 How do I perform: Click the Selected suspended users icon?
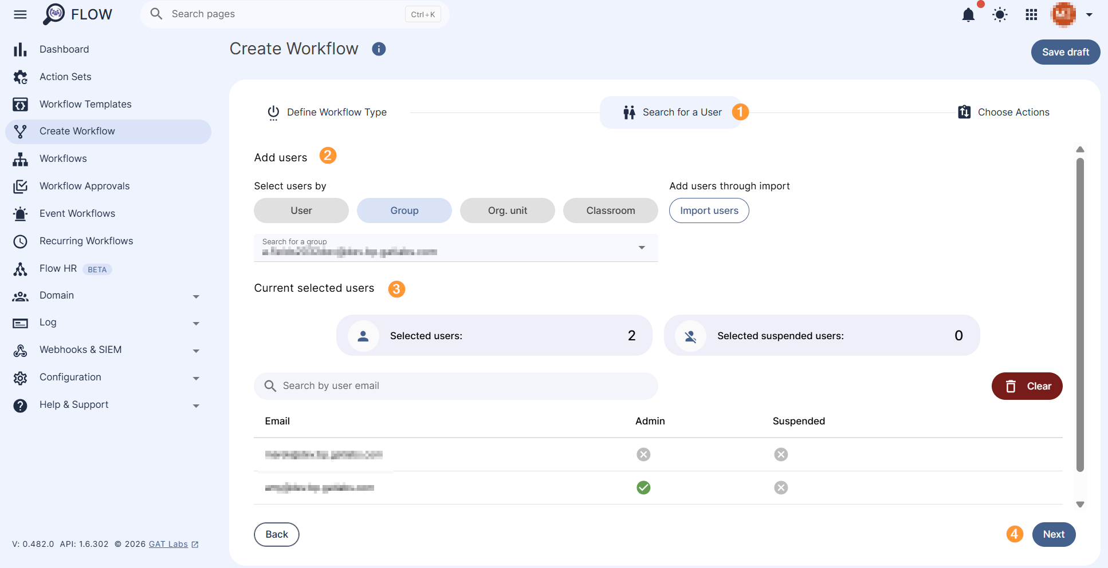coord(690,336)
